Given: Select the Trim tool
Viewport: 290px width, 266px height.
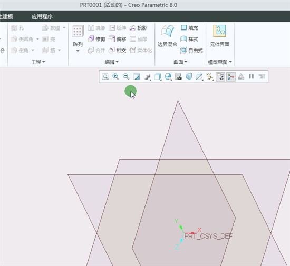Looking at the screenshot, I should click(96, 39).
